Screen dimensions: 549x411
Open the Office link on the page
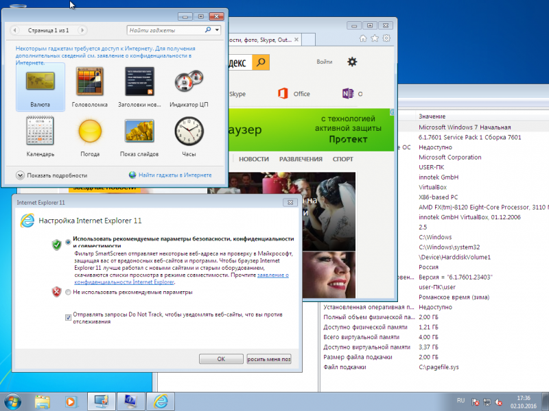(x=294, y=94)
